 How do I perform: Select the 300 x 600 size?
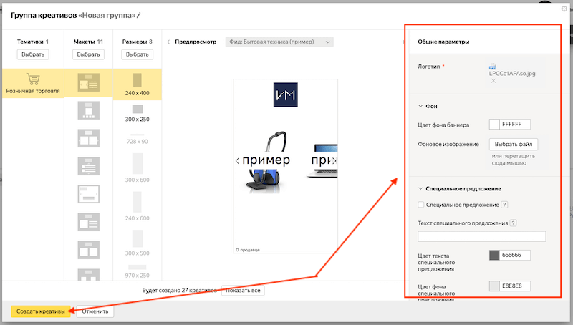(138, 168)
